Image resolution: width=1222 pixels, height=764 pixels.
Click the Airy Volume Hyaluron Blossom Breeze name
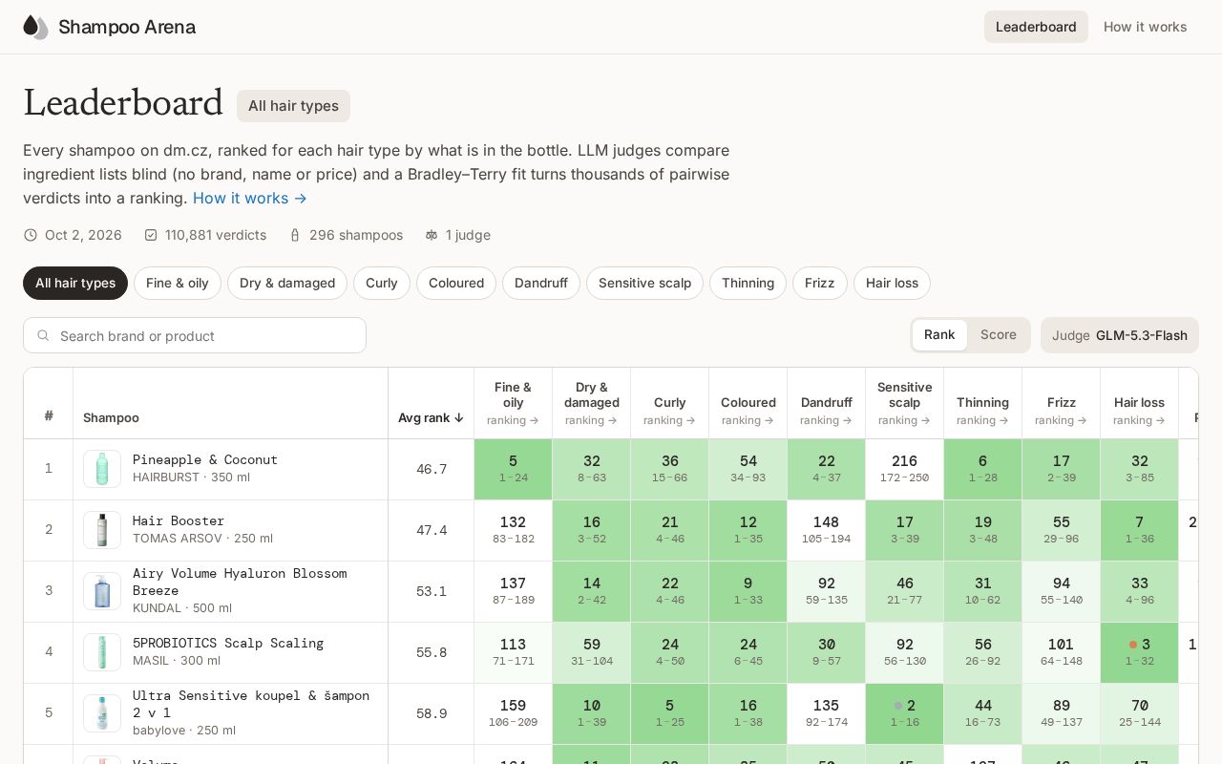pos(240,582)
